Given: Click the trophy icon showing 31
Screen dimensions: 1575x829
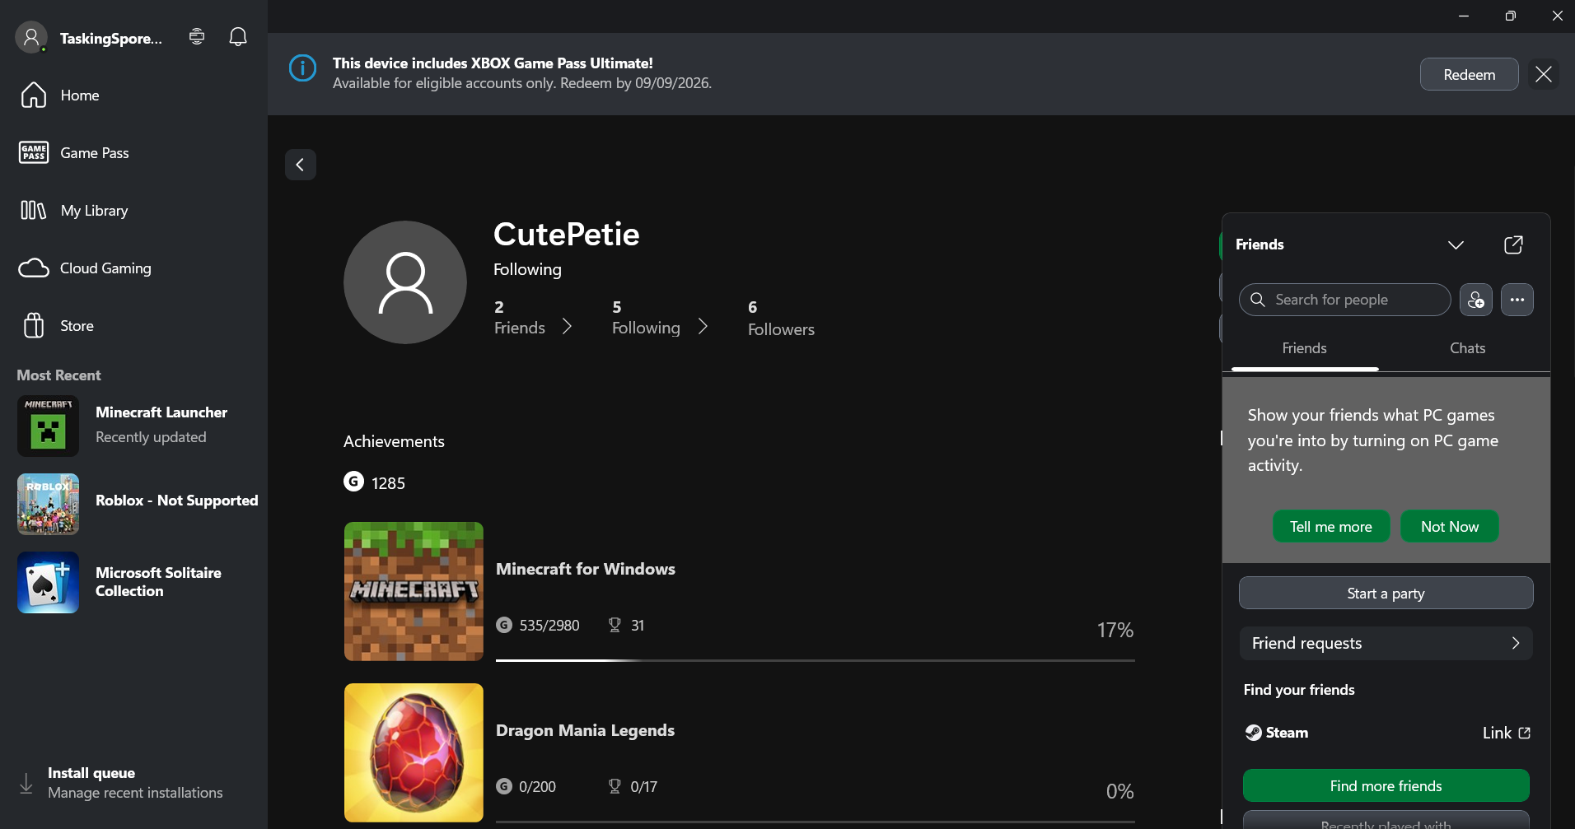Looking at the screenshot, I should click(615, 626).
